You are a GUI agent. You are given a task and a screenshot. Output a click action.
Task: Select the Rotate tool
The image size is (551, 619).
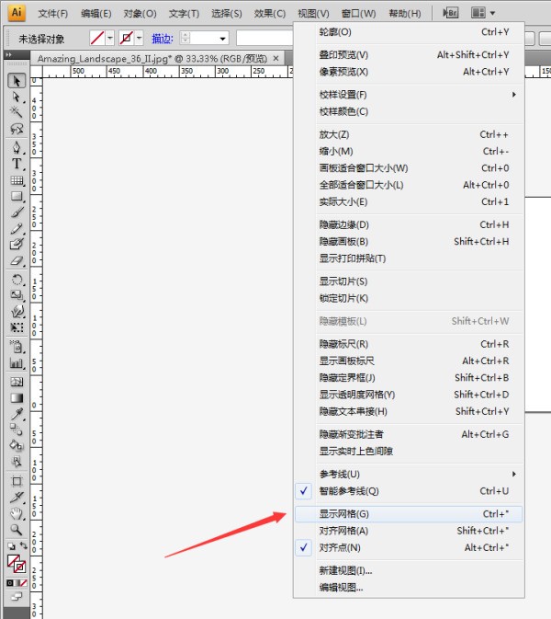click(x=17, y=280)
